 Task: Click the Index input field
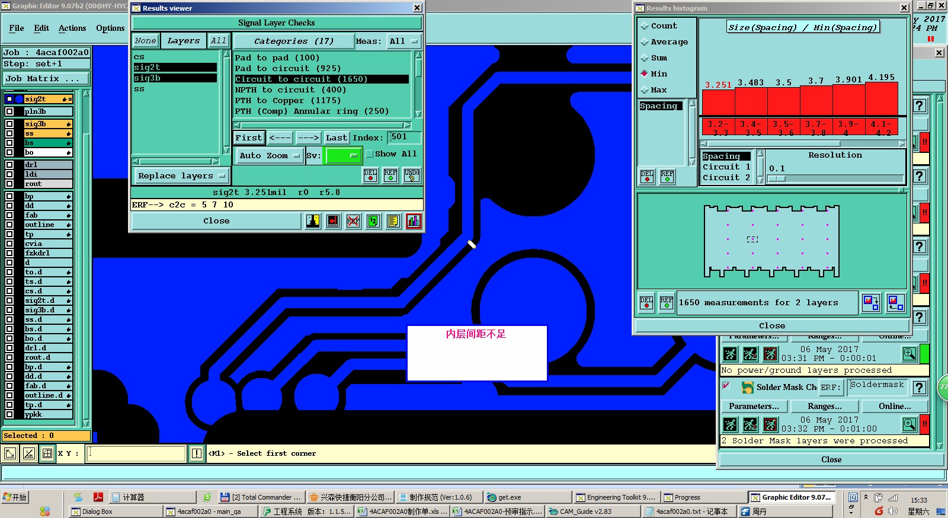click(405, 138)
